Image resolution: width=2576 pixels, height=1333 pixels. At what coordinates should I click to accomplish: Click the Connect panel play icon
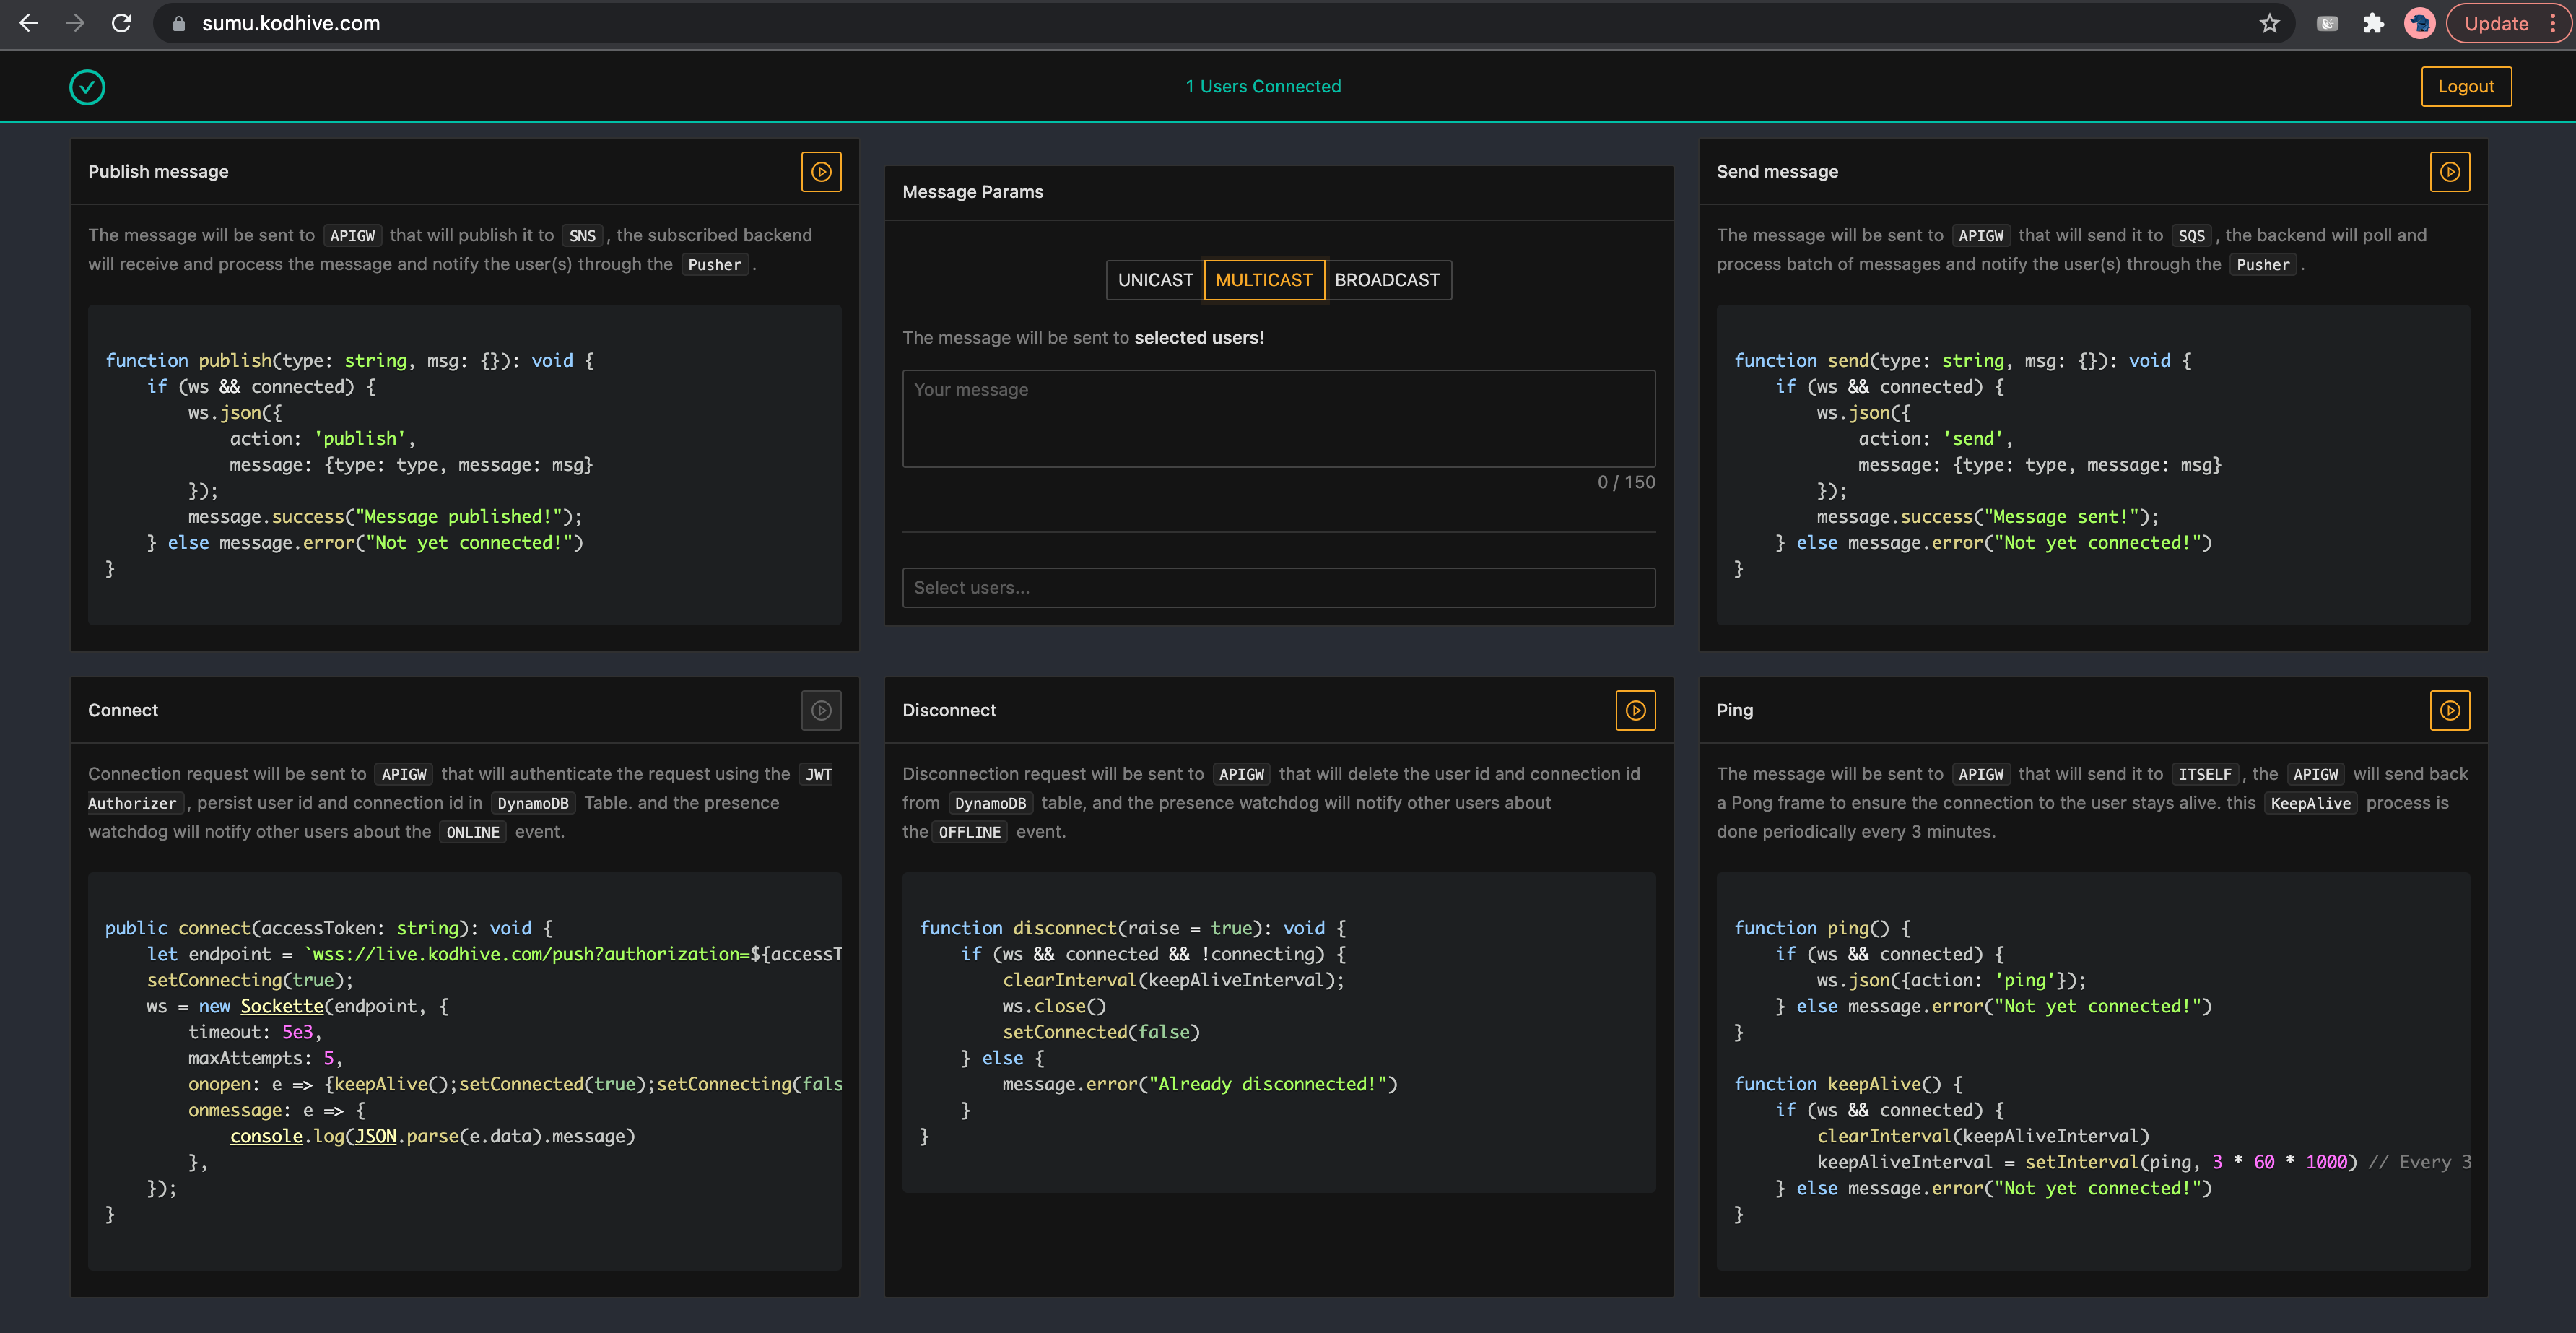pos(821,711)
